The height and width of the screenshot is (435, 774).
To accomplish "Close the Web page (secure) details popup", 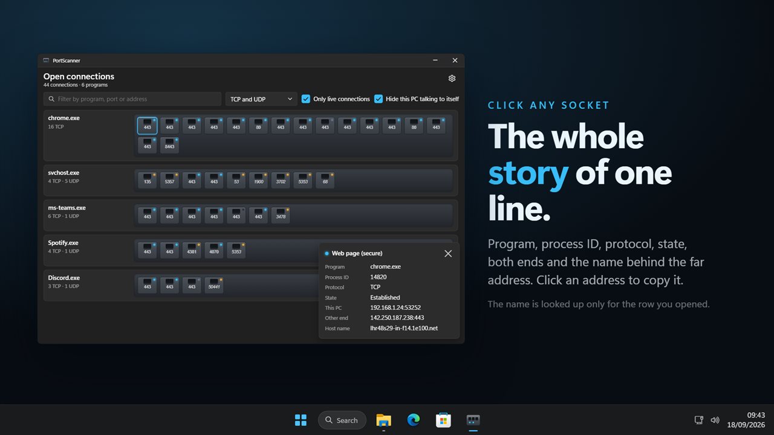I will 448,254.
